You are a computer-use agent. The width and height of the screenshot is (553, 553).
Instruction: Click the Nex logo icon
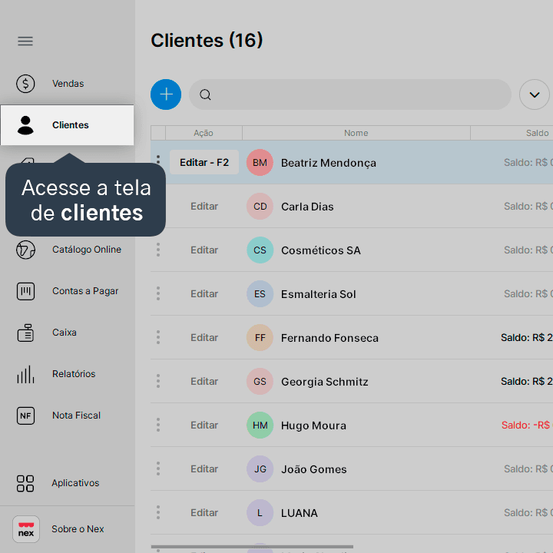[26, 529]
